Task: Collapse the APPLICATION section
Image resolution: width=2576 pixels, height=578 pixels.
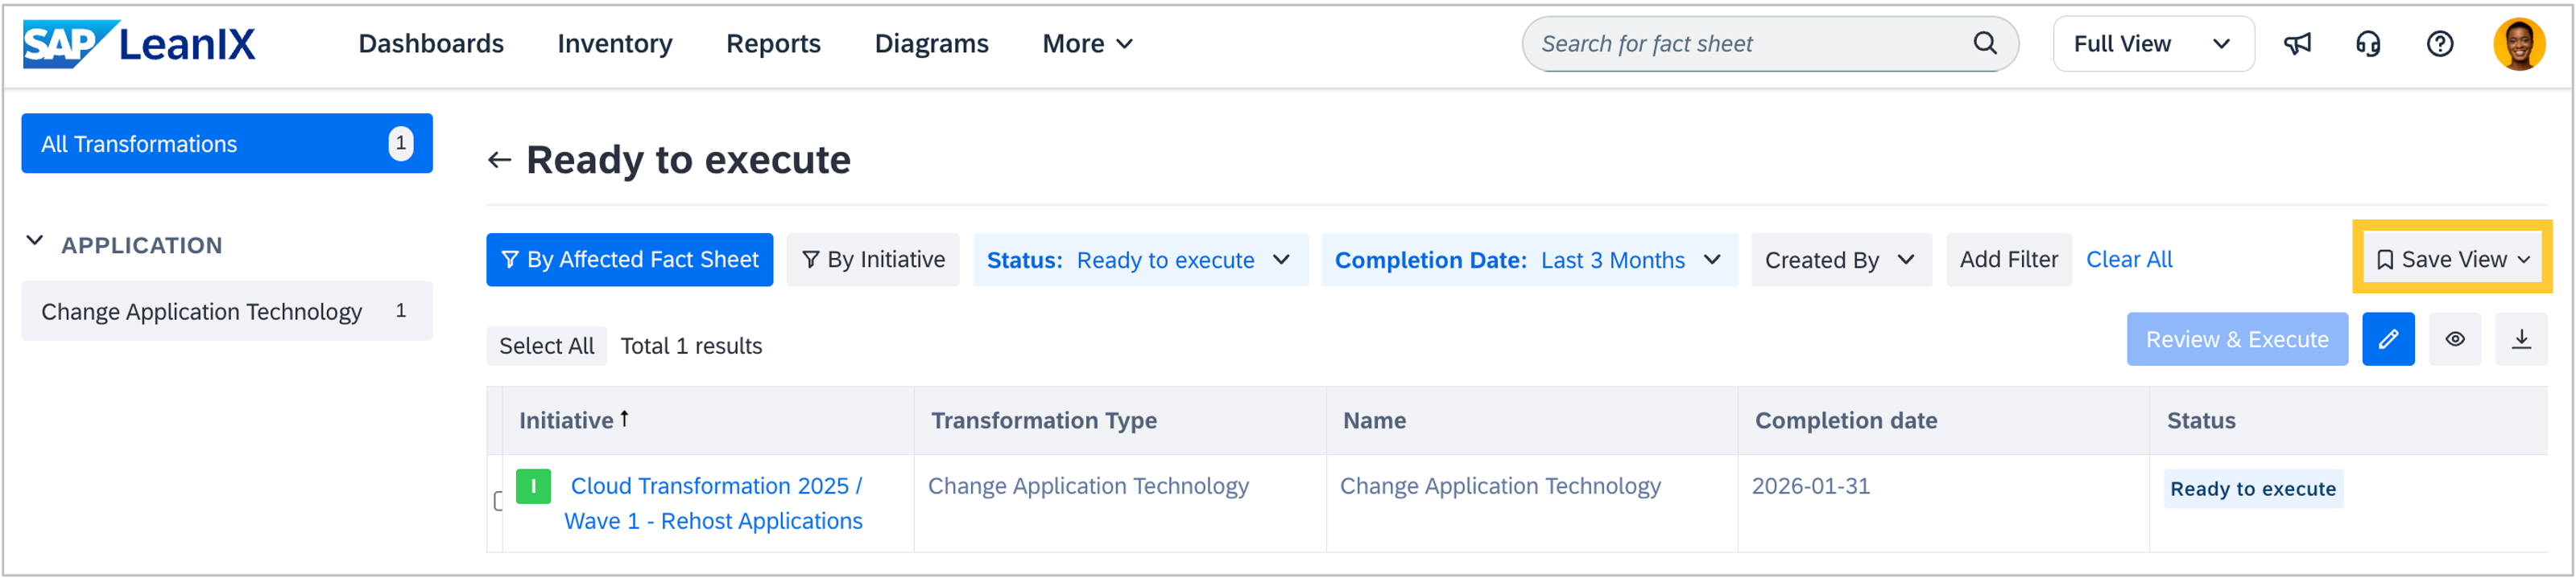Action: tap(35, 242)
